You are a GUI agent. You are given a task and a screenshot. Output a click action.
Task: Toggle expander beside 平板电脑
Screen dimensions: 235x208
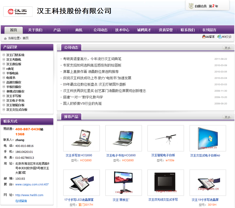4,73
